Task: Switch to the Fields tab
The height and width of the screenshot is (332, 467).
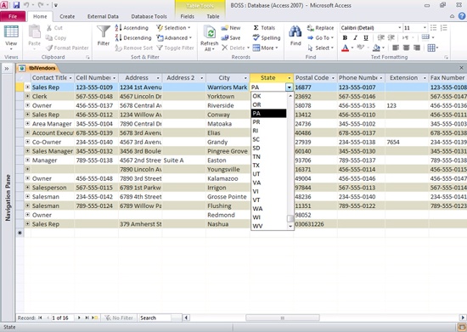Action: (x=188, y=16)
